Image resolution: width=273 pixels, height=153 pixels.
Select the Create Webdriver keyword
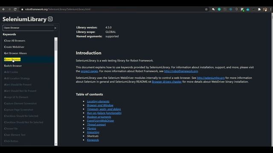14,47
